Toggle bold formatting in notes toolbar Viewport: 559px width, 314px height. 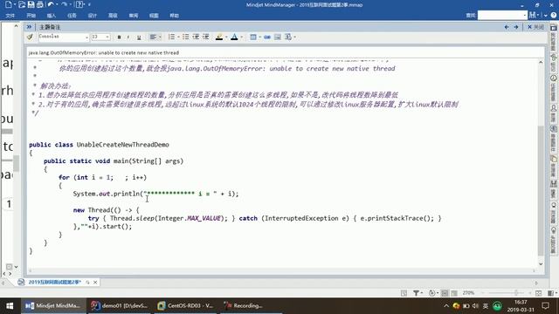[119, 37]
